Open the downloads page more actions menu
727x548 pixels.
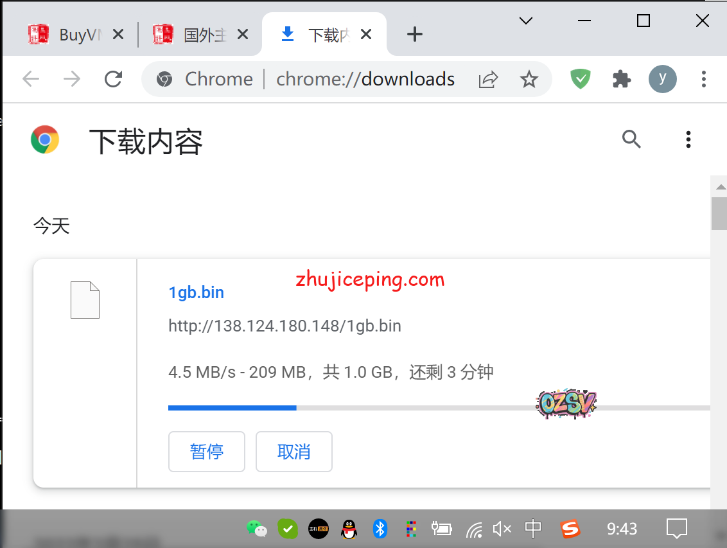pyautogui.click(x=688, y=139)
